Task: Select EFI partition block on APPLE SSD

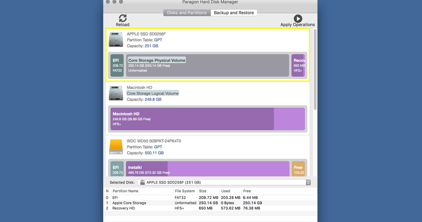Action: [x=117, y=66]
